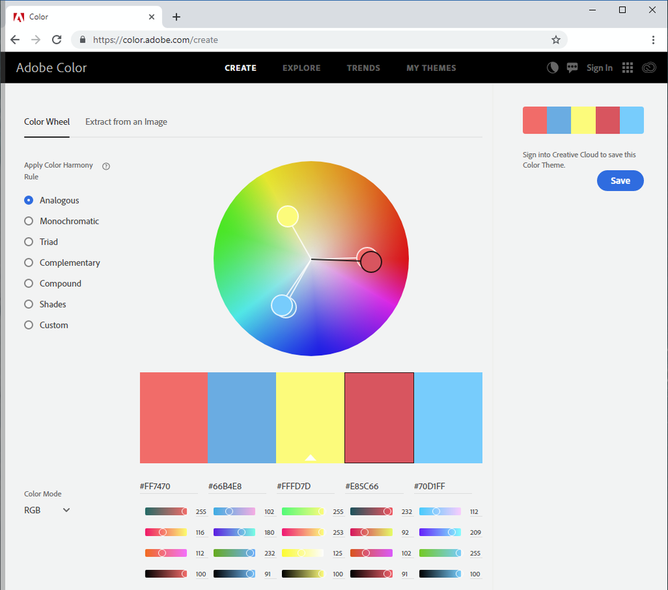Choose the Triad harmony rule
The image size is (668, 590).
point(29,242)
